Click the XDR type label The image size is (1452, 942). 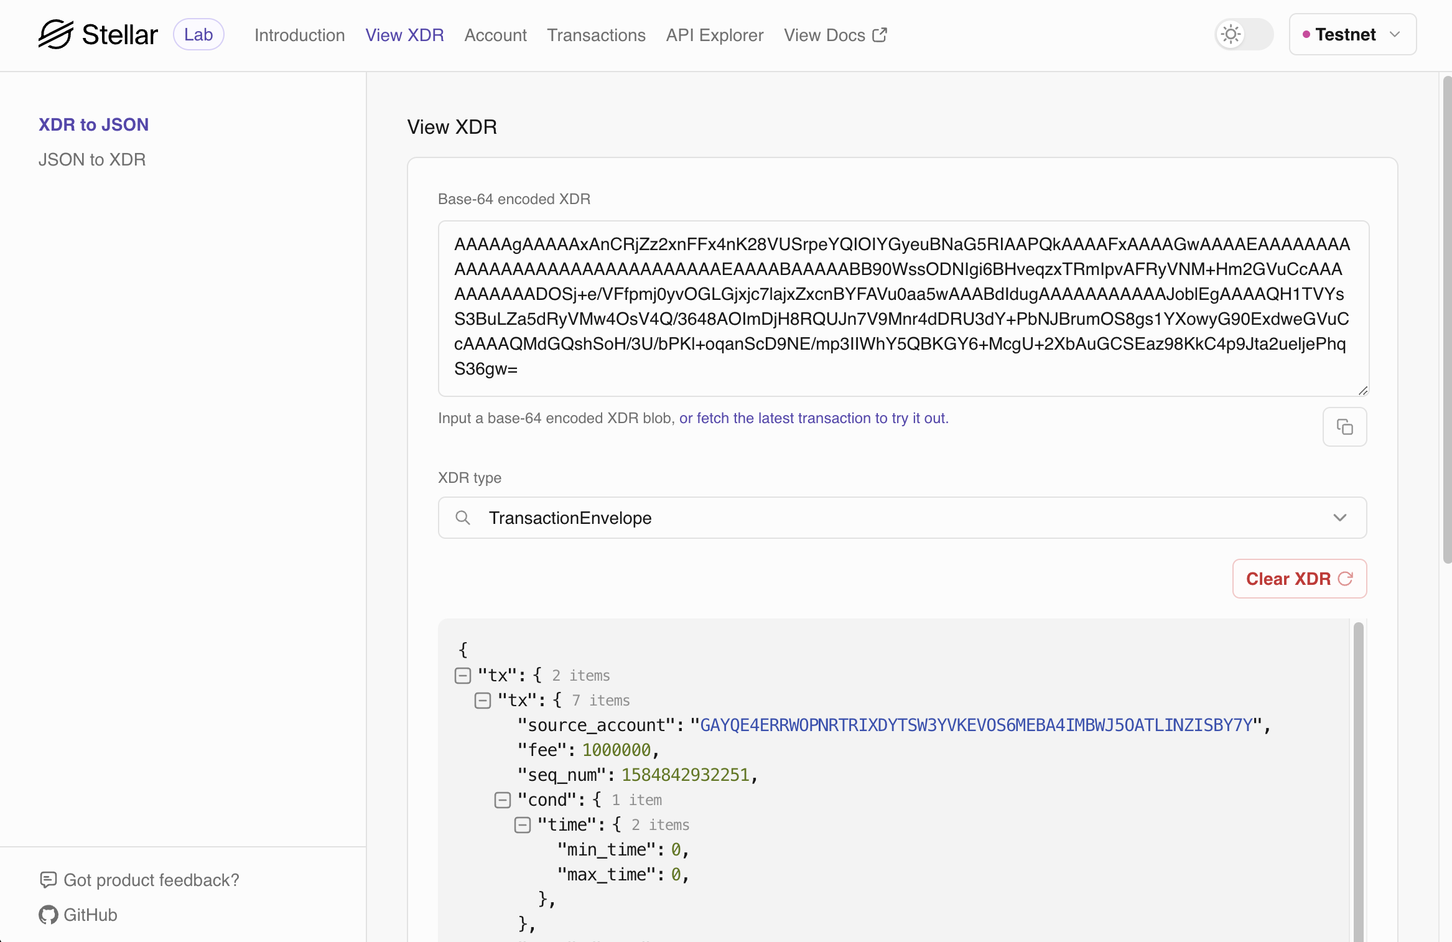point(470,478)
